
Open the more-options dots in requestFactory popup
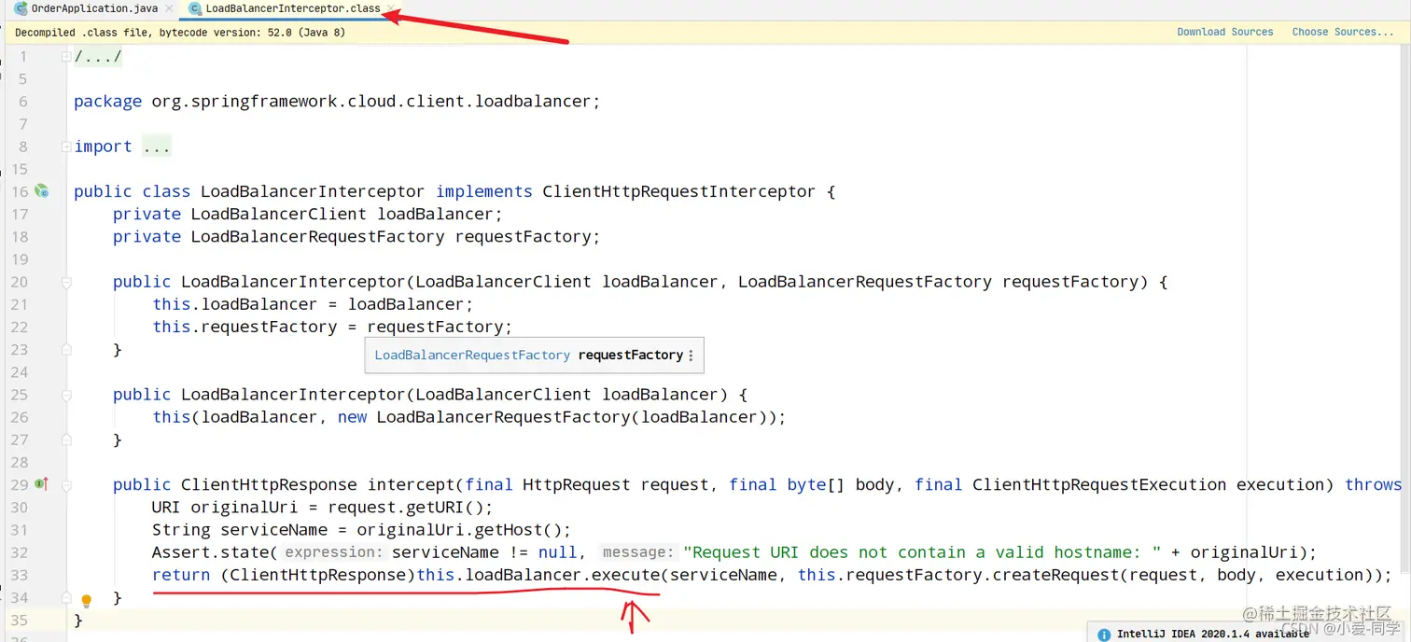click(x=691, y=356)
